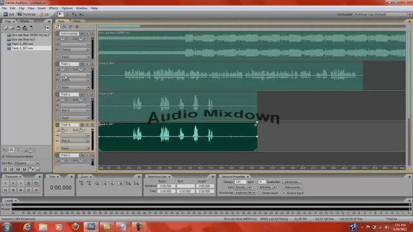Screen dimensions: 413x232
Task: Open the Clip menu
Action: tap(21, 8)
